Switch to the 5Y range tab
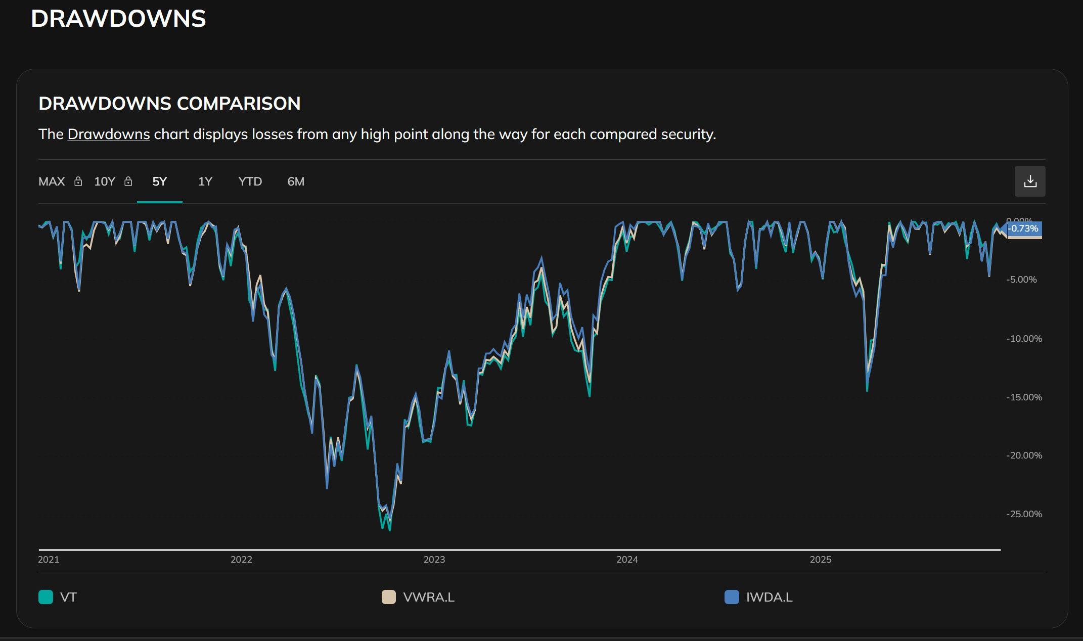 (159, 181)
